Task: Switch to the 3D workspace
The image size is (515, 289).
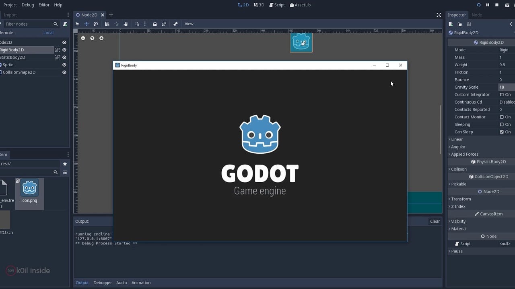Action: pyautogui.click(x=259, y=5)
